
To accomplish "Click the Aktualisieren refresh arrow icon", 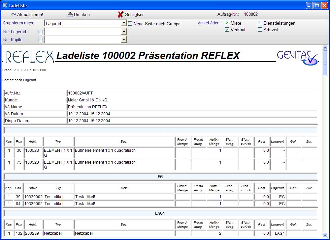I will point(14,15).
